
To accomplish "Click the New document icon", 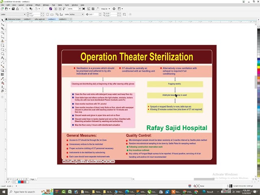I will coord(2,9).
